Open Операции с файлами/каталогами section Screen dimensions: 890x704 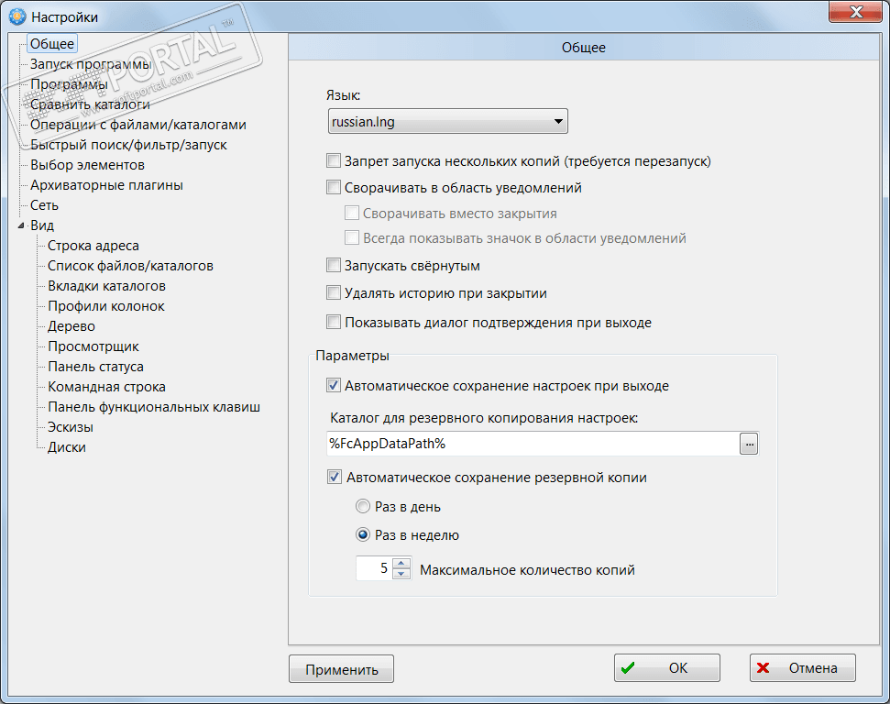[x=137, y=125]
